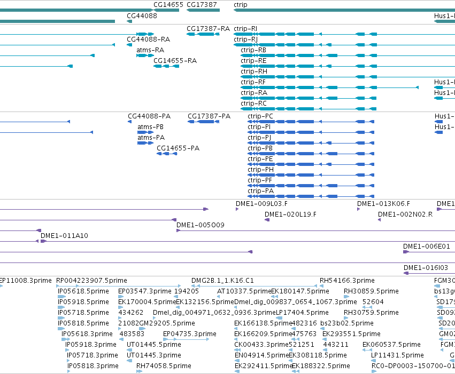
Task: Select the CG44088 gene label
Action: (142, 16)
